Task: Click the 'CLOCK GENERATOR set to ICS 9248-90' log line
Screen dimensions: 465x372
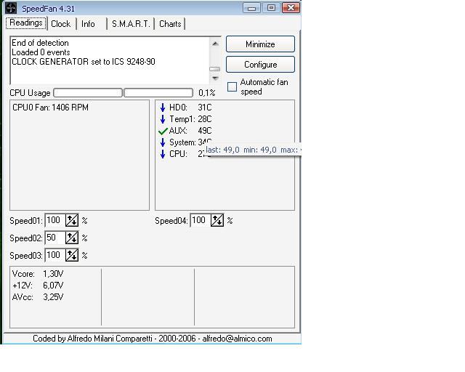Action: tap(84, 62)
